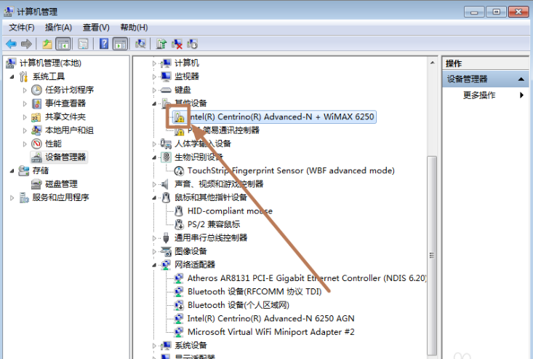Viewport: 533px width, 359px height.
Task: Click the up one level folder icon
Action: [x=47, y=44]
